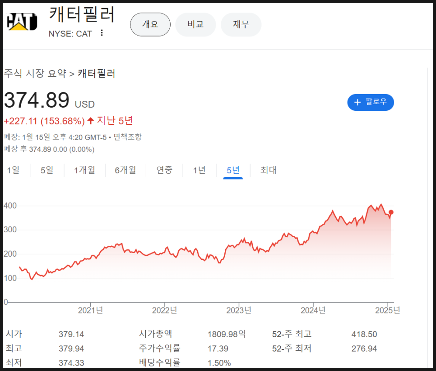
Task: Click the +227.11 (153.68%) change text
Action: [44, 121]
